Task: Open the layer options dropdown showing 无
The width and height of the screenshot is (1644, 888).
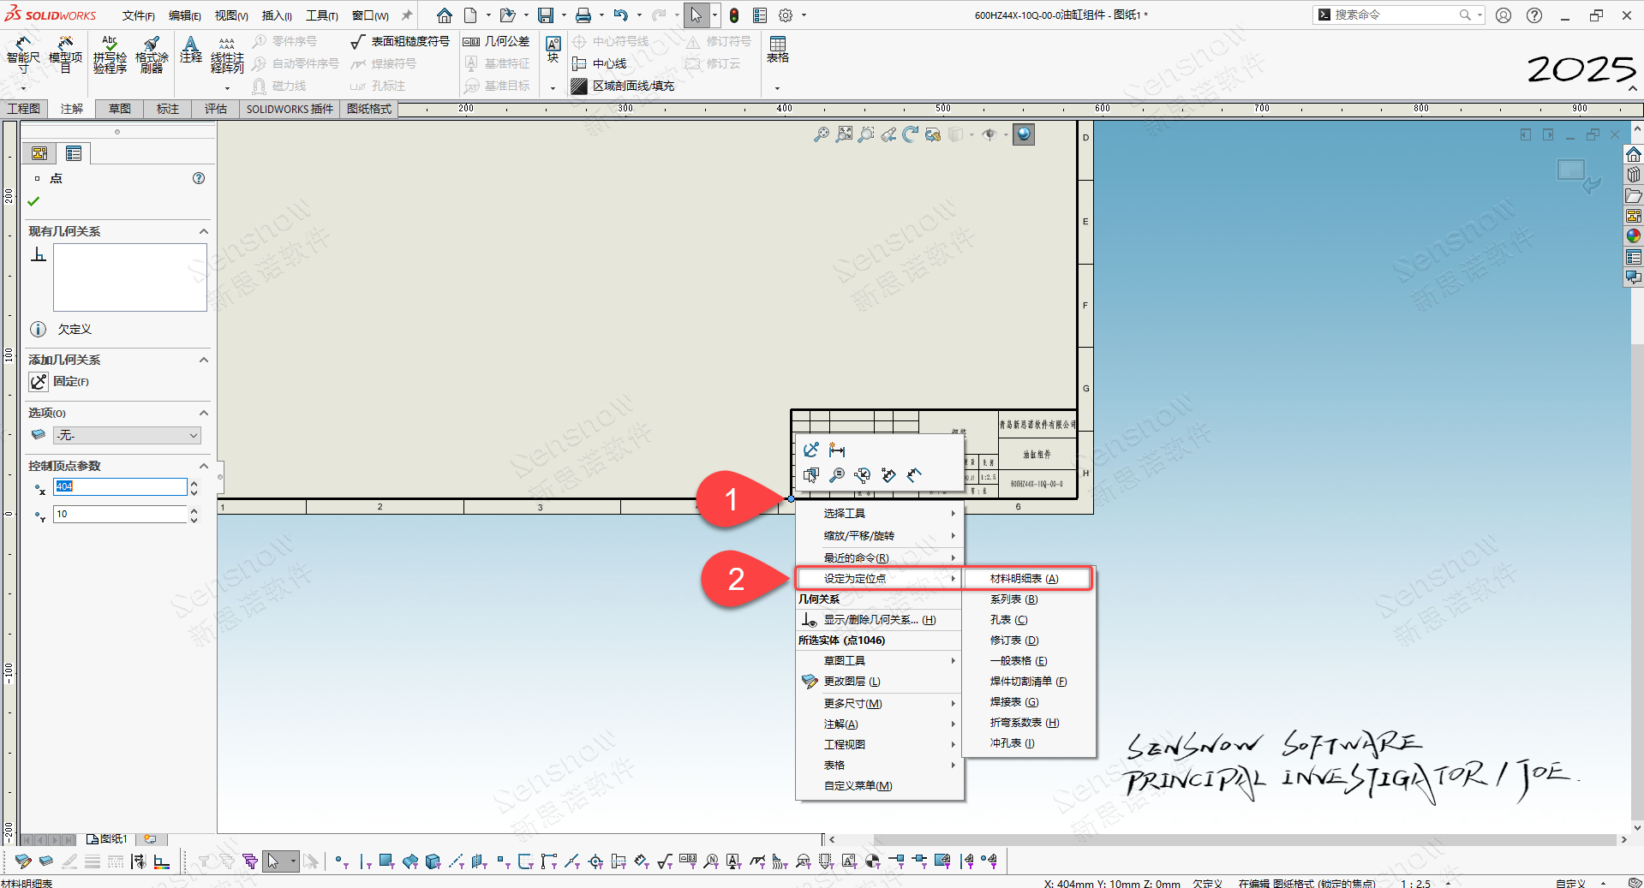Action: 127,436
